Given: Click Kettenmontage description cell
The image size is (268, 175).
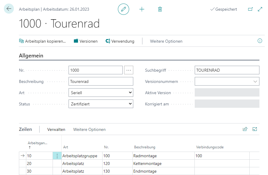Looking at the screenshot, I should point(163,163).
